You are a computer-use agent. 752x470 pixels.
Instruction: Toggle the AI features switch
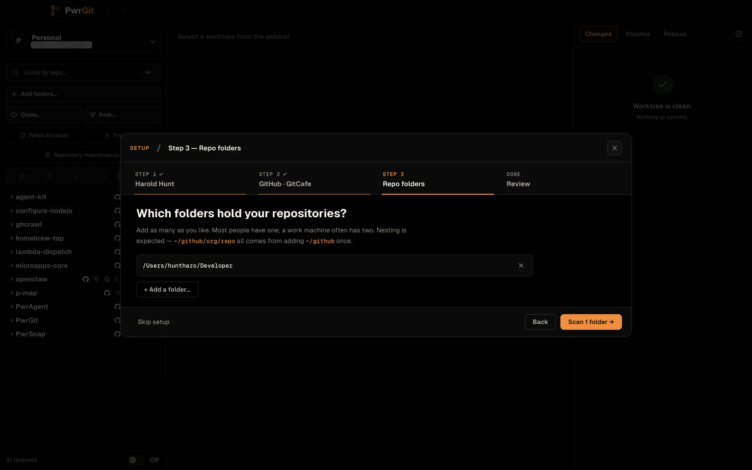click(136, 460)
